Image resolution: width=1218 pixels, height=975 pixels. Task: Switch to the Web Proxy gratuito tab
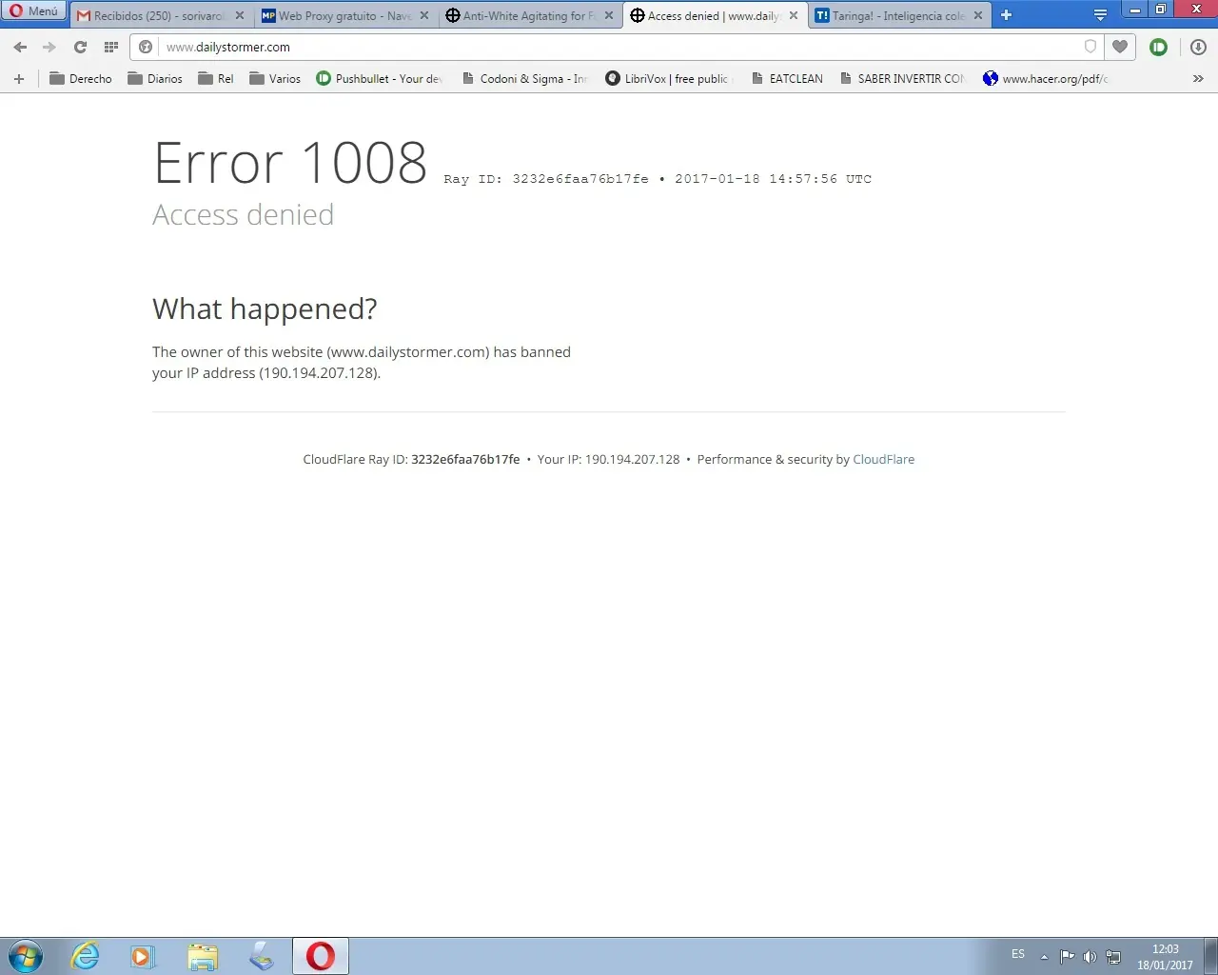click(345, 16)
